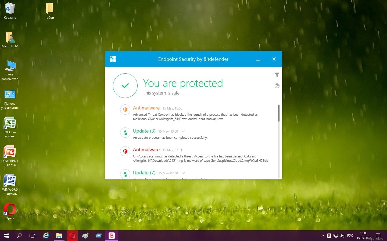Open the Action Center notifications icon
Screen dimensions: 387x241
click(x=378, y=236)
